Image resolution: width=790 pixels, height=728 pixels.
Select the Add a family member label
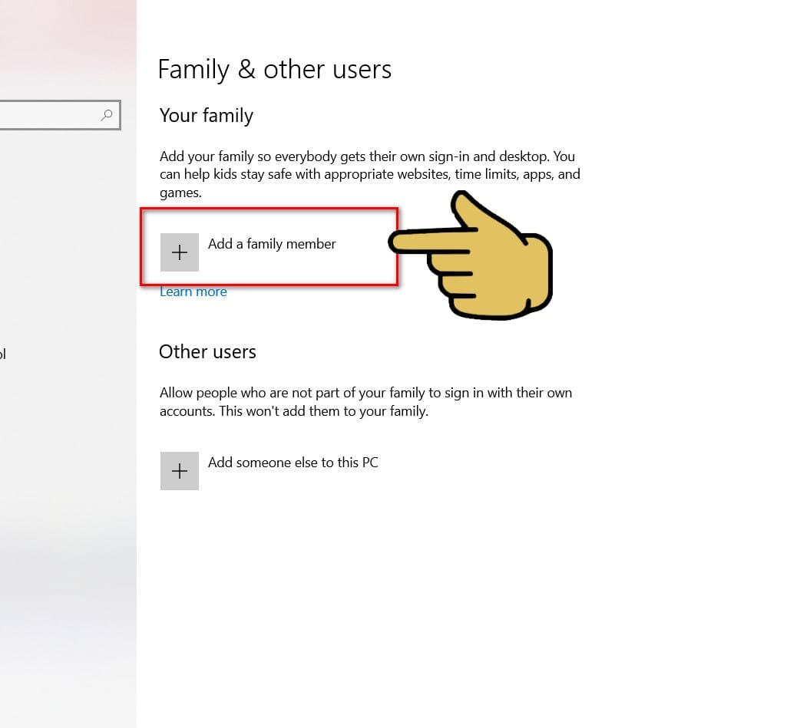tap(272, 244)
